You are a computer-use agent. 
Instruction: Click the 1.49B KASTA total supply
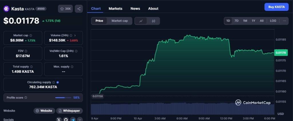pyautogui.click(x=23, y=72)
